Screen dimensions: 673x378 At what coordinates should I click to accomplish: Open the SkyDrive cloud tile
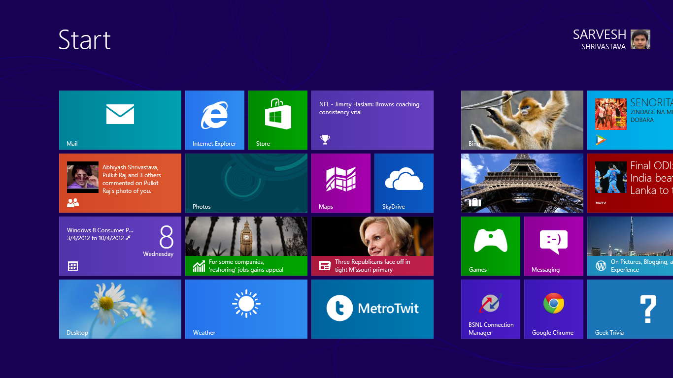(404, 183)
